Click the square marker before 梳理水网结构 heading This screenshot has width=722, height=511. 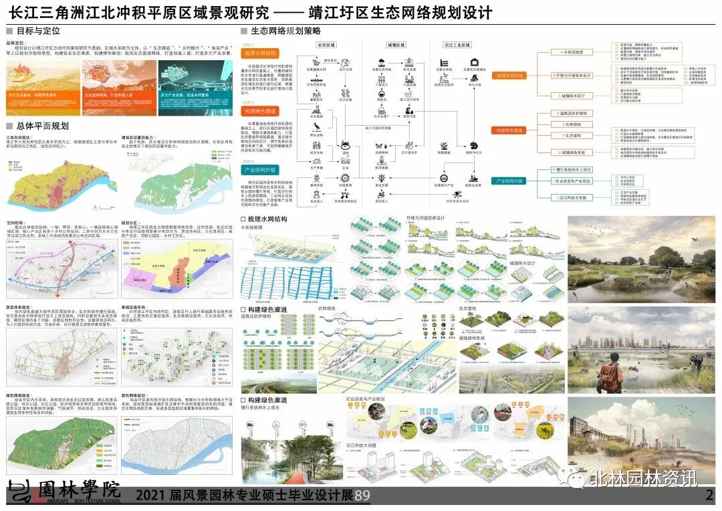pyautogui.click(x=243, y=219)
